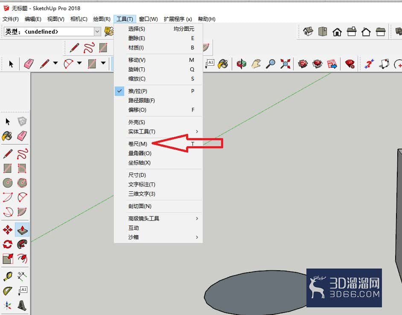Screen dimensions: 402x315
Task: Select the circle tool in left panel
Action: (x=7, y=182)
